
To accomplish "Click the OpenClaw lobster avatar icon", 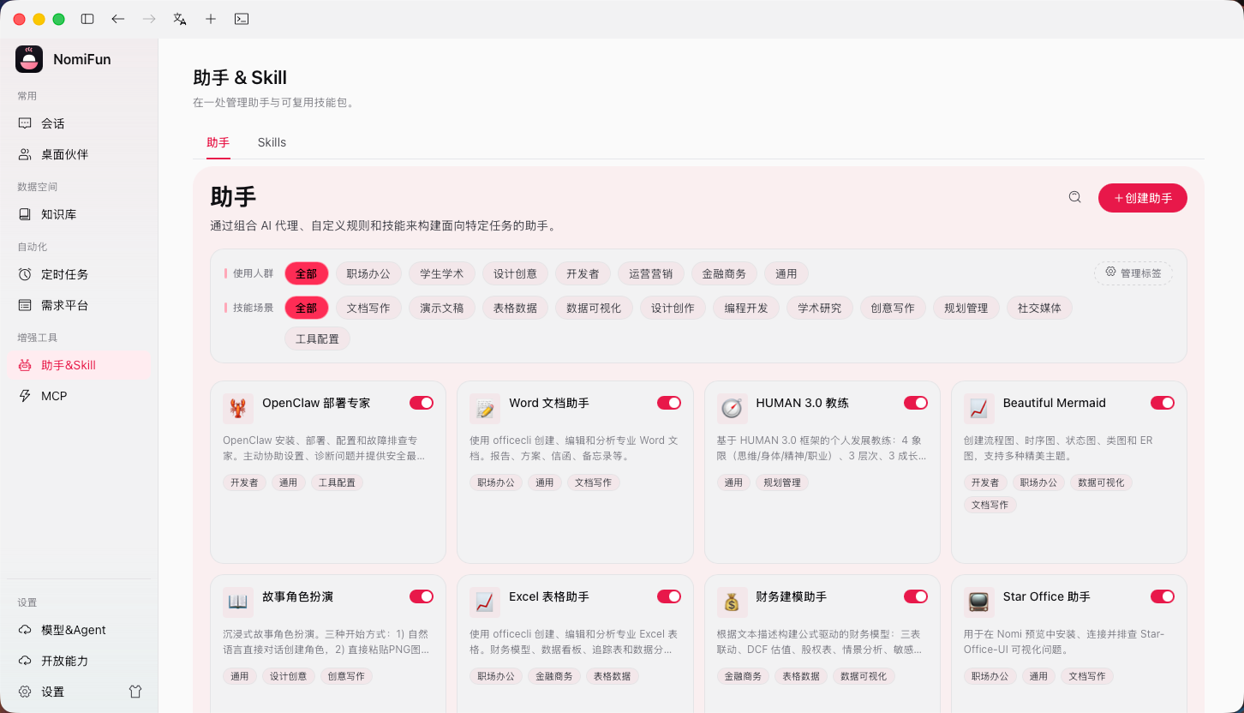I will pos(238,409).
